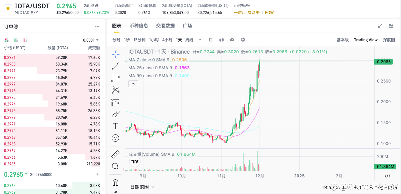Switch to Trading View chart mode

click(366, 40)
